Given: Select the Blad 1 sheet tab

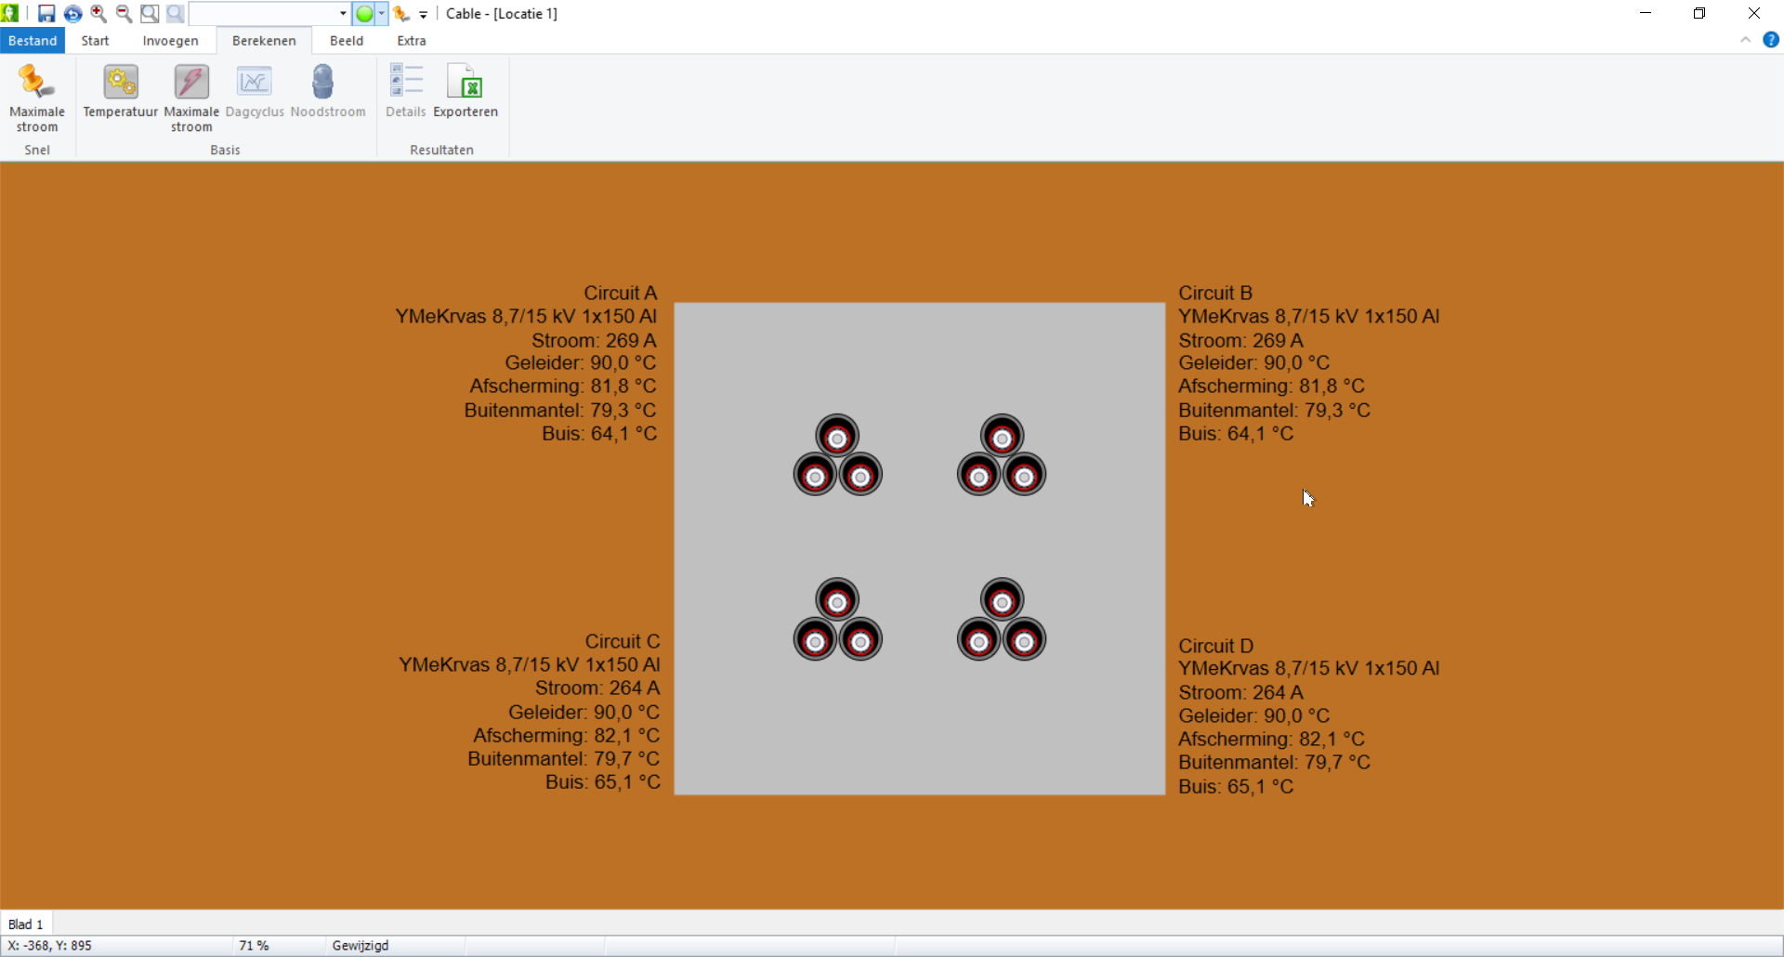Looking at the screenshot, I should [26, 924].
